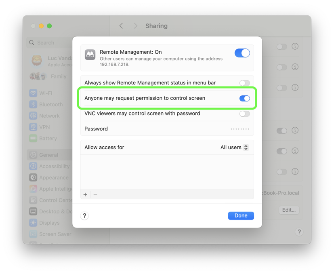Click the Appearance icon in the sidebar
The image size is (334, 274).
[33, 177]
